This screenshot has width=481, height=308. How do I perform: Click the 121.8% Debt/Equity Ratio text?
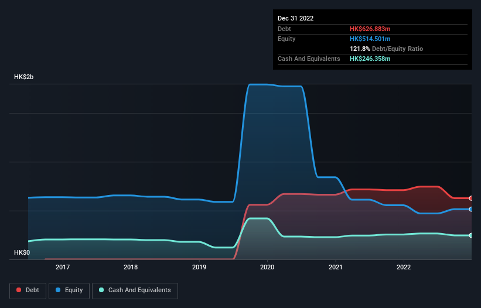tap(386, 49)
